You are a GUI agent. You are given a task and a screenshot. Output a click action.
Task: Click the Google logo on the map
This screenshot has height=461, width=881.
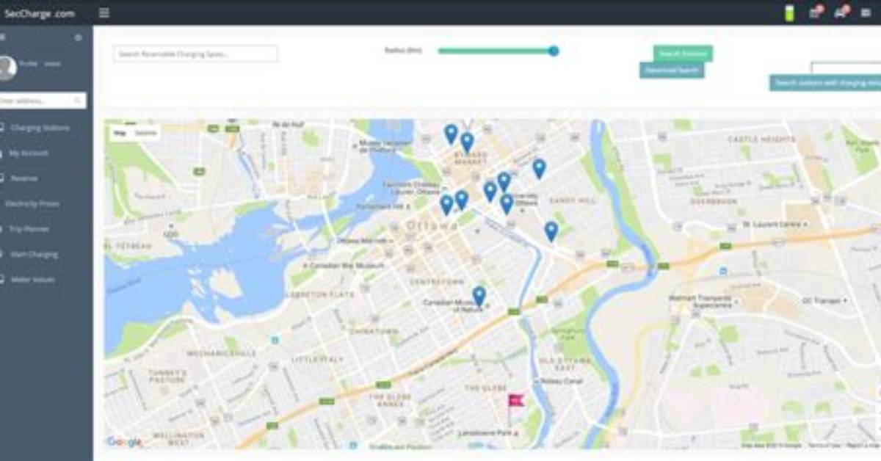coord(124,441)
